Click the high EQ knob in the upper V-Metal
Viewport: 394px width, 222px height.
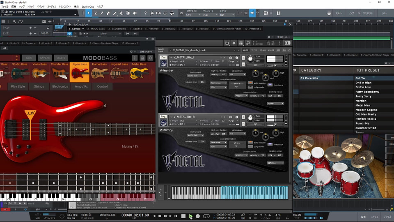tap(276, 73)
